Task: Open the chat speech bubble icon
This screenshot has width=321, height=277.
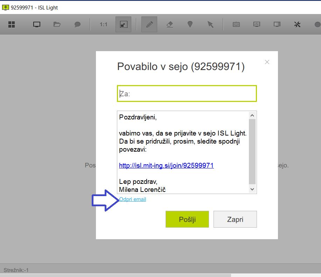Action: pos(77,25)
